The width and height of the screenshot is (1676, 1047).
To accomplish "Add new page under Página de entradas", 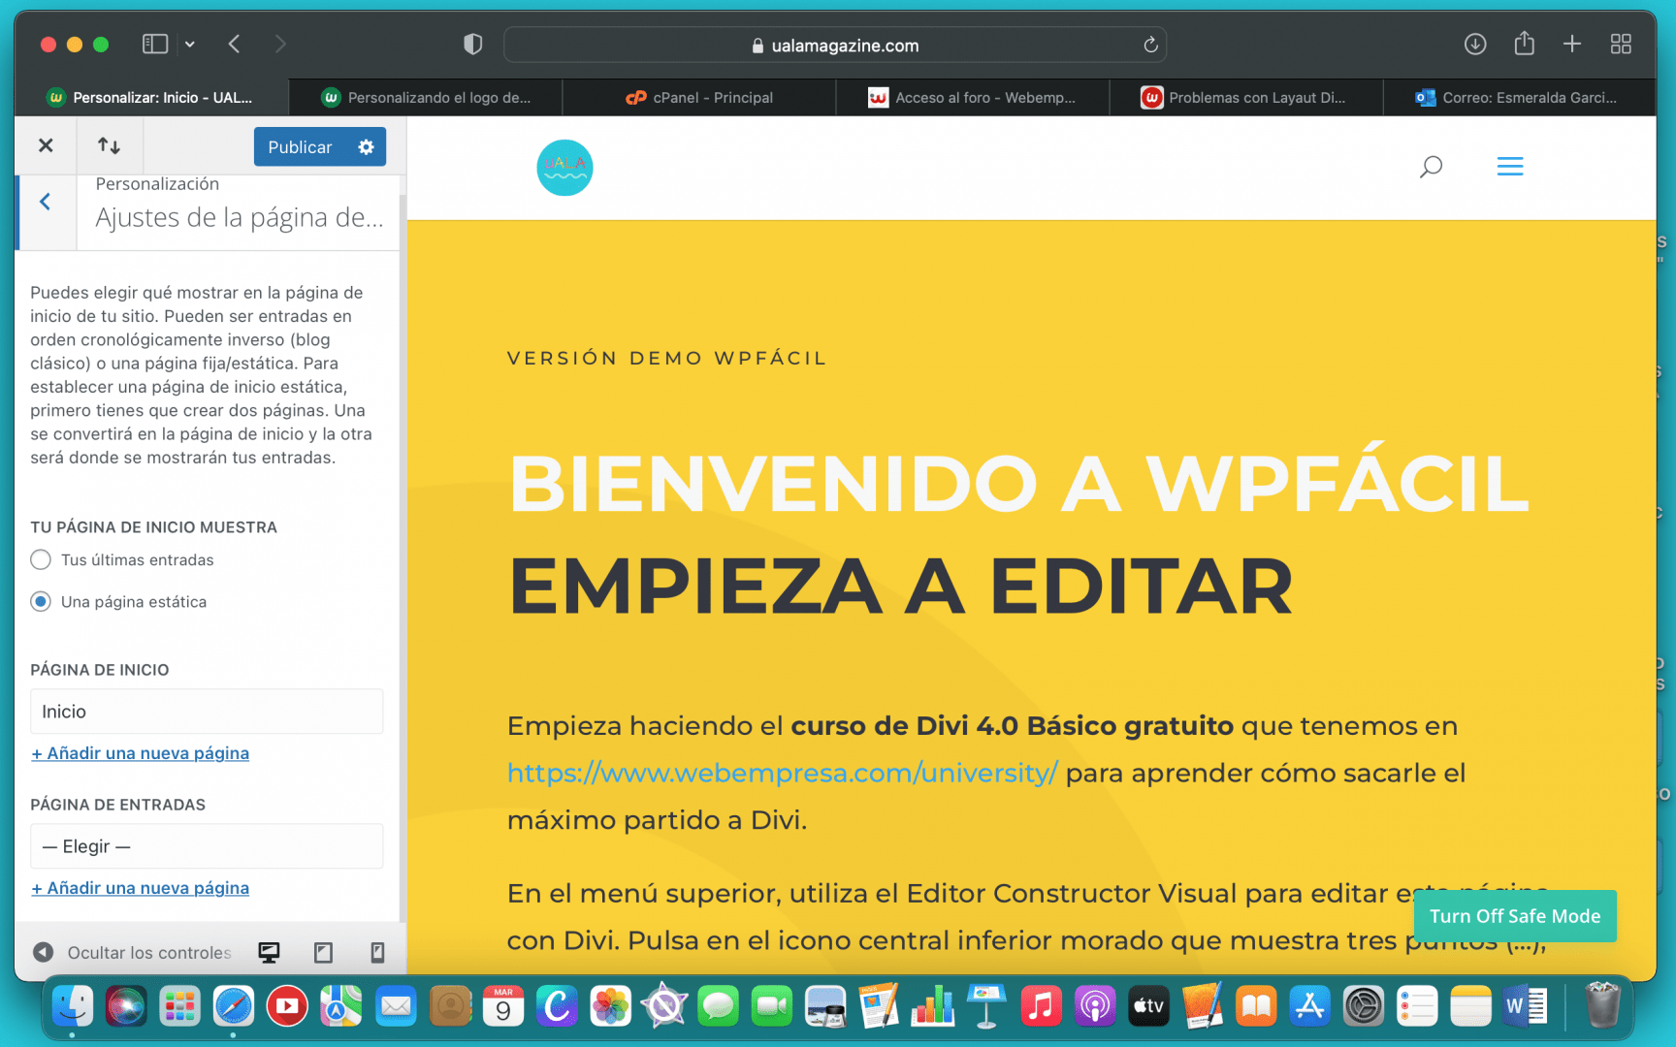I will pyautogui.click(x=140, y=888).
